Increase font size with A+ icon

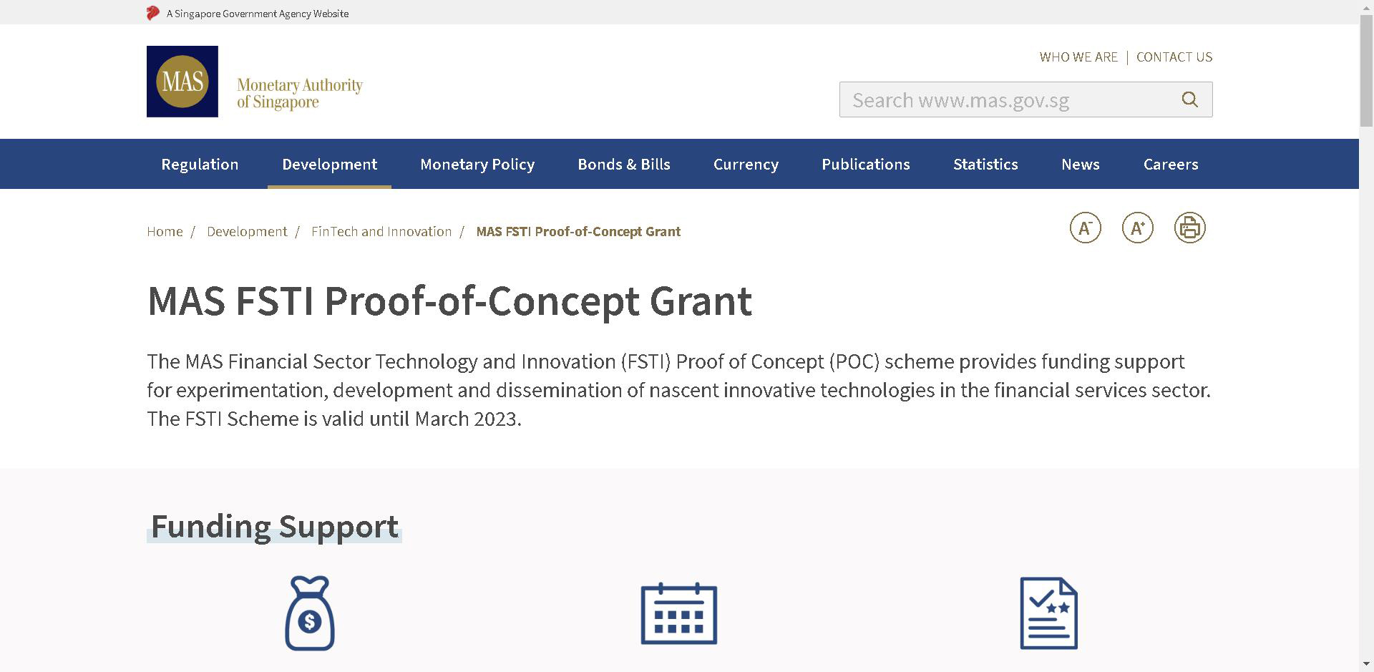pos(1137,228)
